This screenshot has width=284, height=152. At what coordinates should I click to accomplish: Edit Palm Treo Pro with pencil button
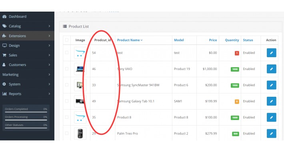tap(271, 133)
